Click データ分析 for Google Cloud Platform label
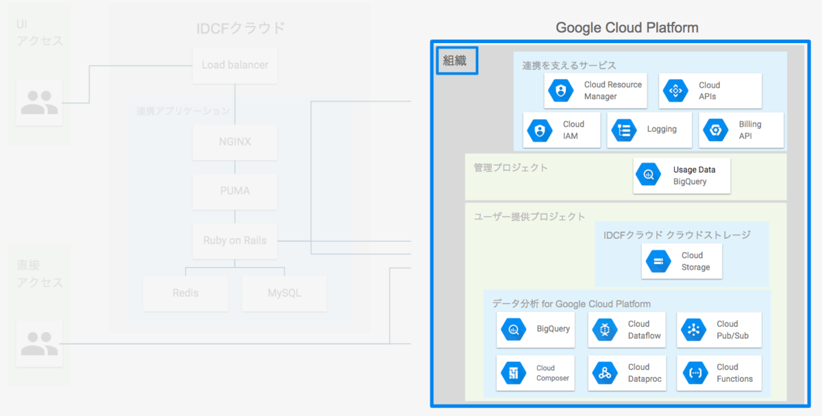 click(x=571, y=304)
